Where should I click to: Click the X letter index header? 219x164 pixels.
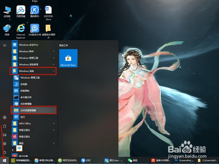(x=12, y=150)
